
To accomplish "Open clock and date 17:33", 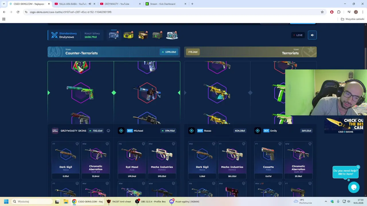I will pos(359,201).
